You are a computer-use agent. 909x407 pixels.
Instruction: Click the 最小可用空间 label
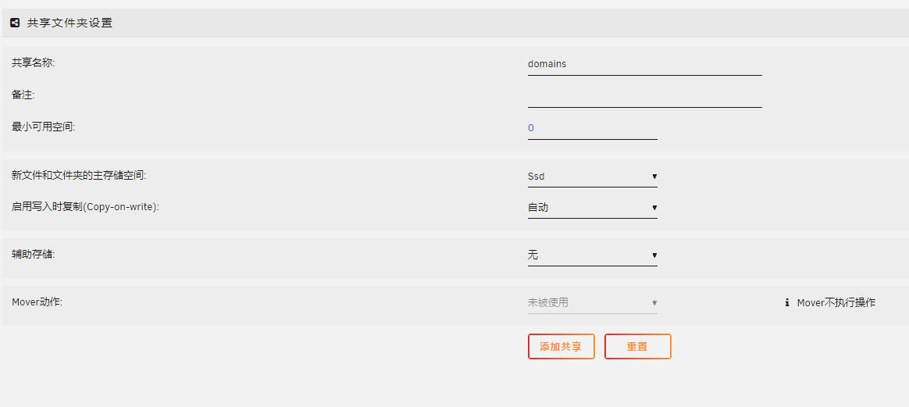[x=44, y=127]
